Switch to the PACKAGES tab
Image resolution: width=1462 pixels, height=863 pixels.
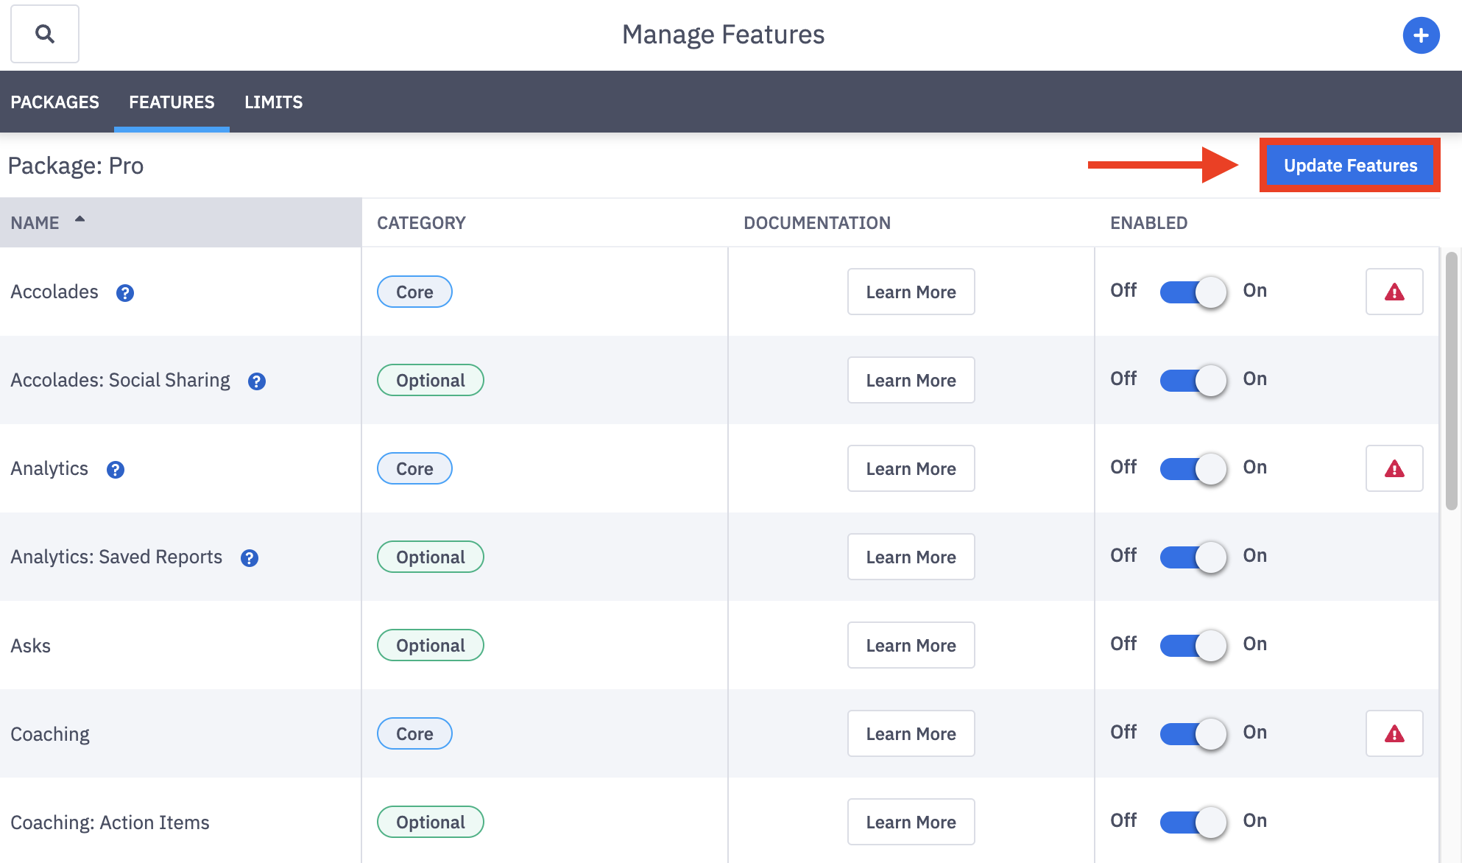pos(54,102)
